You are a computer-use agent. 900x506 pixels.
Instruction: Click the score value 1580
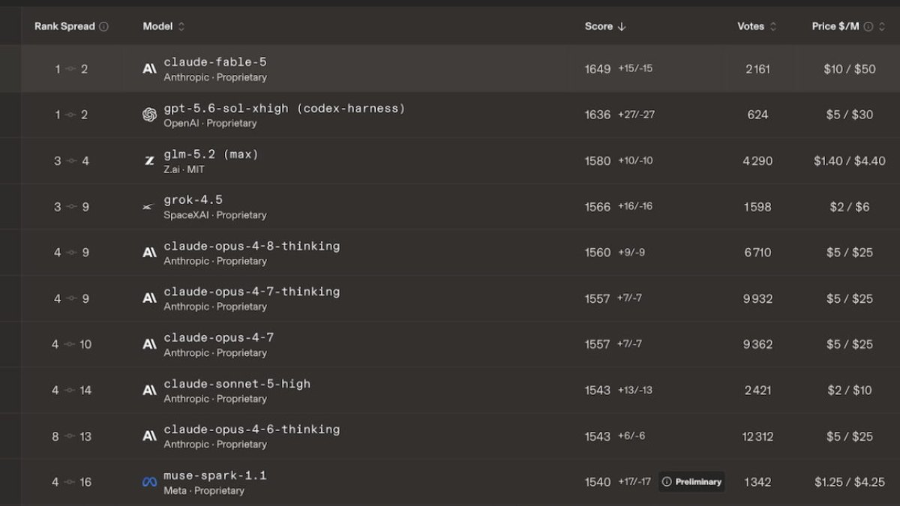coord(598,160)
